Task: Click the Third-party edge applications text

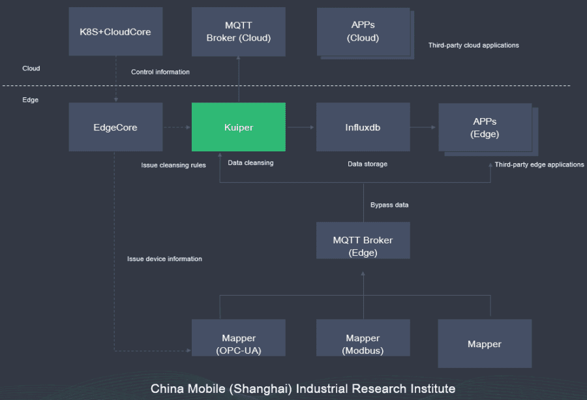Action: [540, 164]
